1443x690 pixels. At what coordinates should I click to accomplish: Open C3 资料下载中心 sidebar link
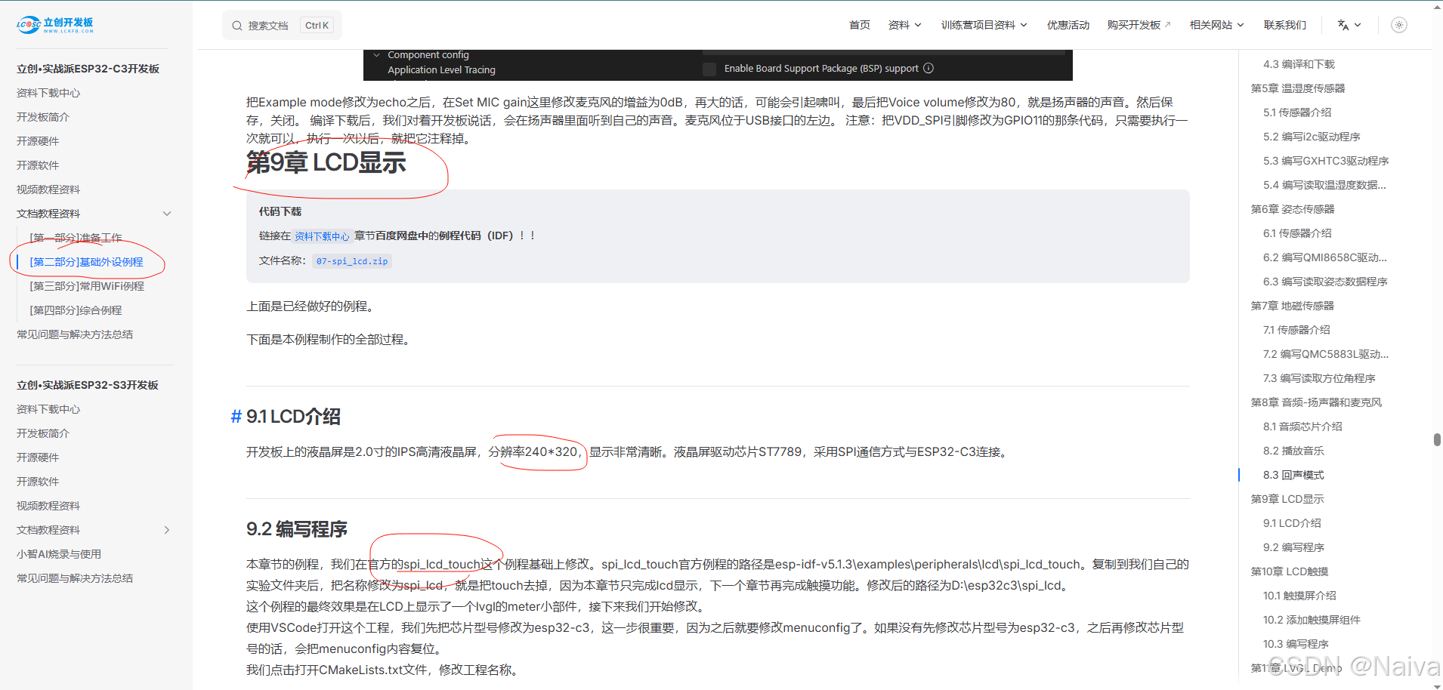click(x=48, y=93)
